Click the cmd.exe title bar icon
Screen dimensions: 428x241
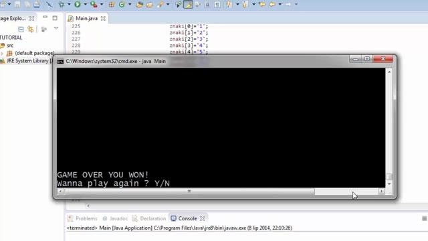tap(60, 62)
